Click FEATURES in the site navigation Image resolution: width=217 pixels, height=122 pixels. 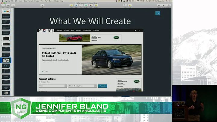[79, 30]
